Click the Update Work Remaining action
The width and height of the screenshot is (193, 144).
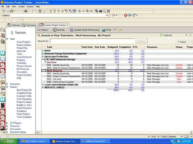(x=85, y=30)
